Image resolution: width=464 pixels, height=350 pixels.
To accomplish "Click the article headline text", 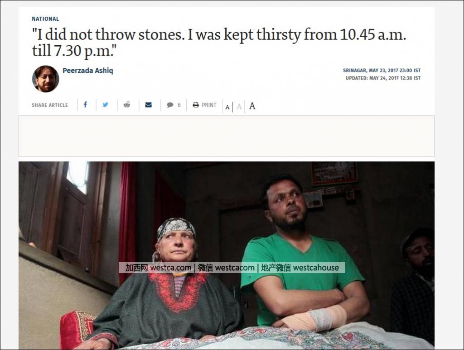I will (219, 42).
